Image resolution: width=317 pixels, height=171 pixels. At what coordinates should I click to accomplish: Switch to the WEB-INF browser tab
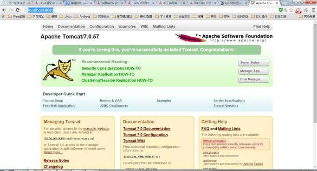coord(202,3)
